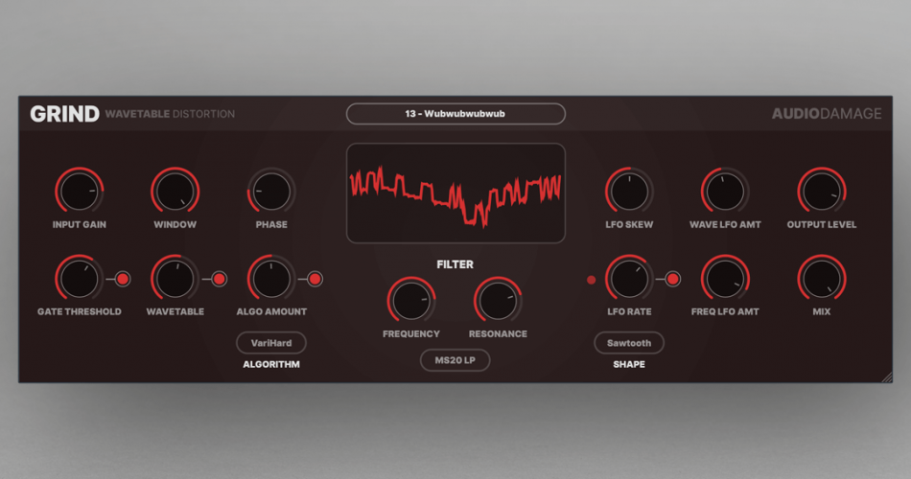Open the MS20 LP filter type selector

coord(455,360)
